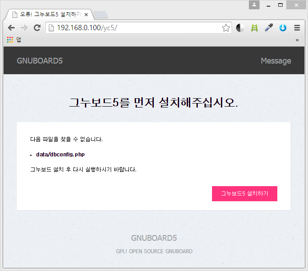Maximize the browser window

point(280,5)
